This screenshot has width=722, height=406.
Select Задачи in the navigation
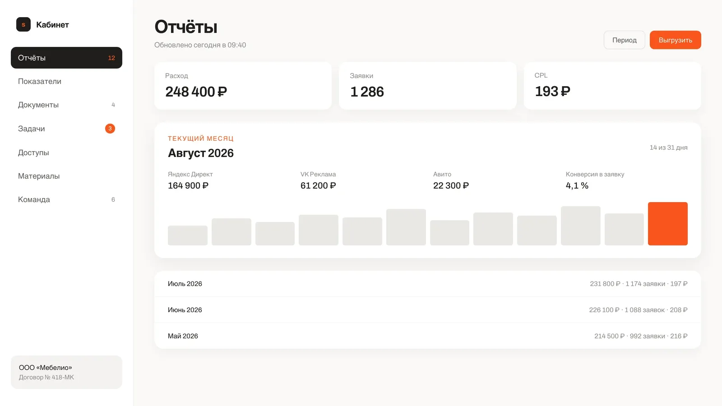pyautogui.click(x=66, y=129)
